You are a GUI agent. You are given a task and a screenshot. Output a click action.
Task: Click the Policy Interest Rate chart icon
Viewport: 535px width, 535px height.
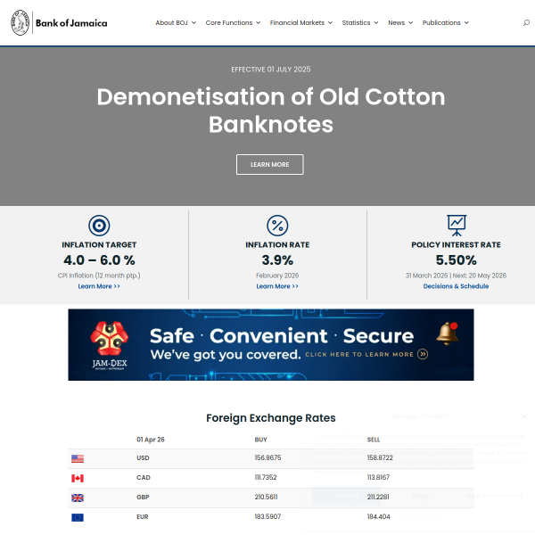tap(456, 225)
